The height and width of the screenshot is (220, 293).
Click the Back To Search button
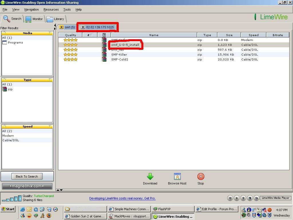(27, 176)
